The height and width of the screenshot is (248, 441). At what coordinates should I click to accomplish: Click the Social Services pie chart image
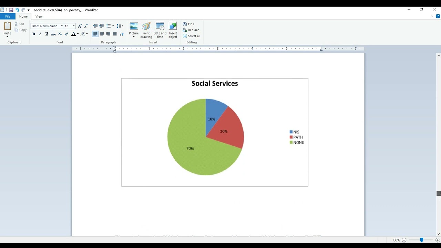point(215,132)
